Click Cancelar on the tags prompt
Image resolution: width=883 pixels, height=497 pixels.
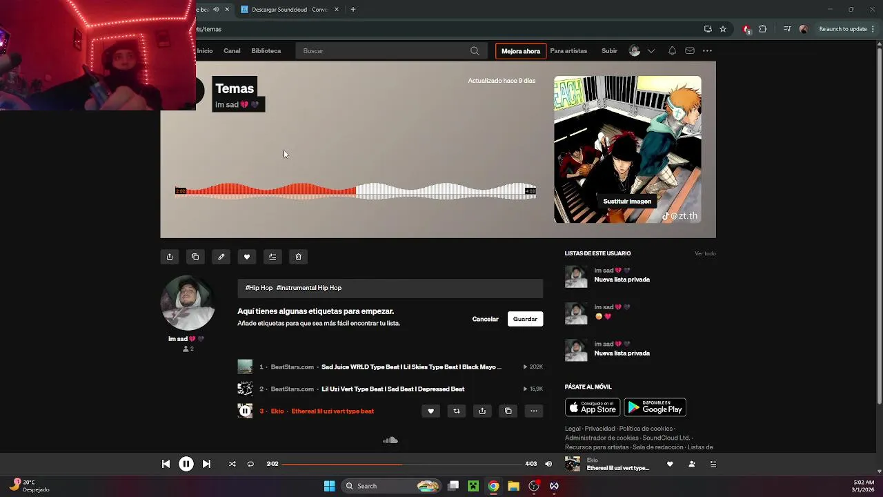click(x=485, y=319)
